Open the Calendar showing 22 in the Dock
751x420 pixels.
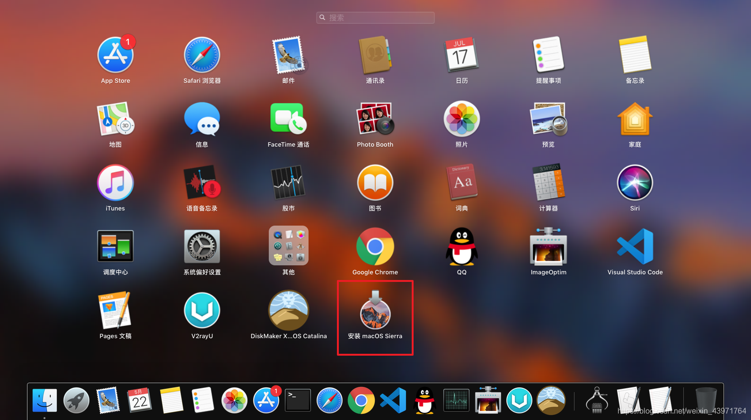[140, 401]
